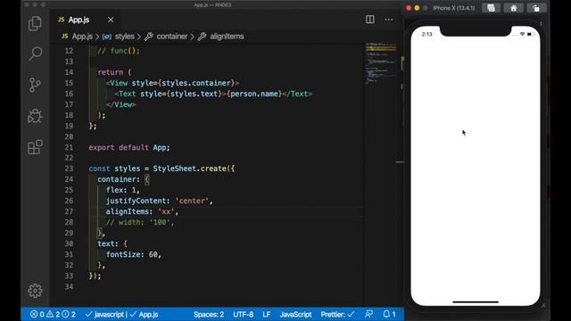Click App.js in the breadcrumb
The width and height of the screenshot is (571, 321).
point(82,37)
